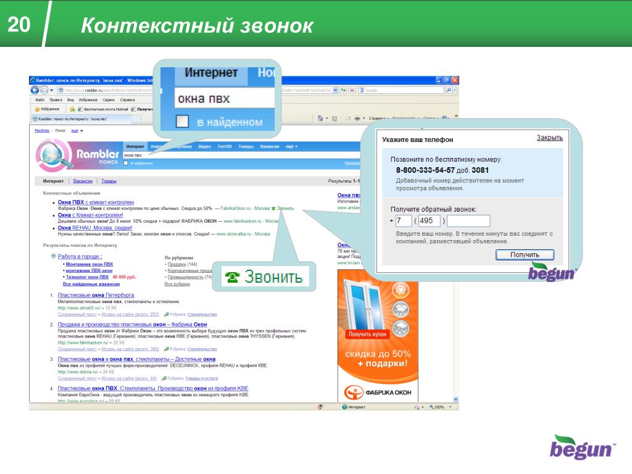Open 'Технолог окон ПВХ' vacancy link

pyautogui.click(x=87, y=277)
